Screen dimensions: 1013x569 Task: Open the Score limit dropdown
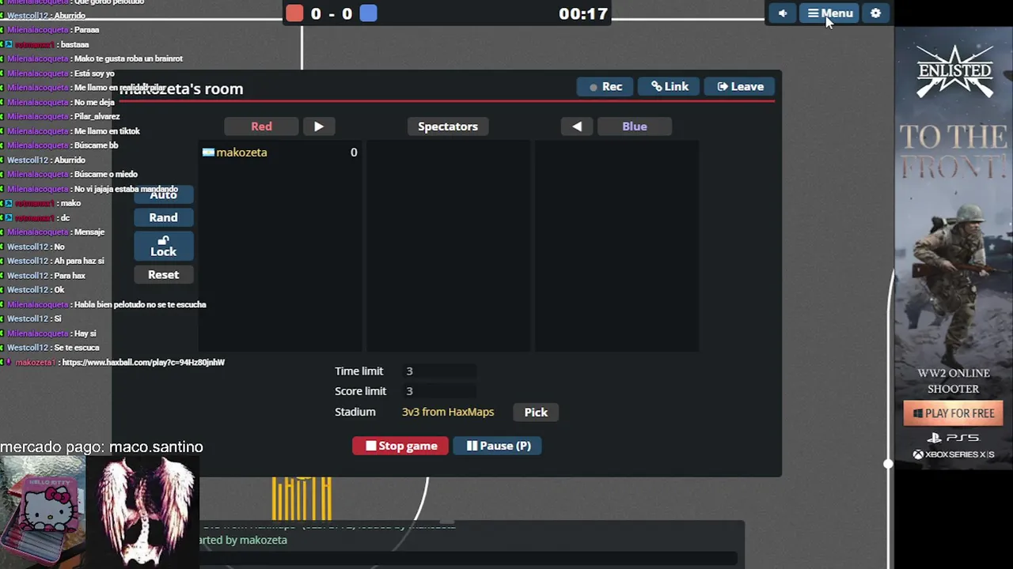[440, 391]
